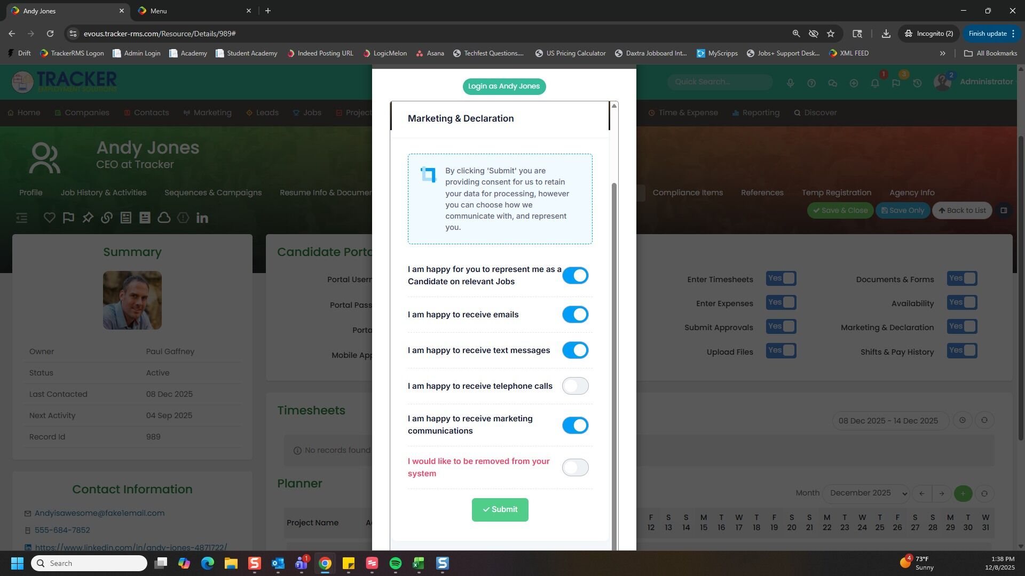
Task: Open the timesheet date range picker
Action: click(x=888, y=421)
